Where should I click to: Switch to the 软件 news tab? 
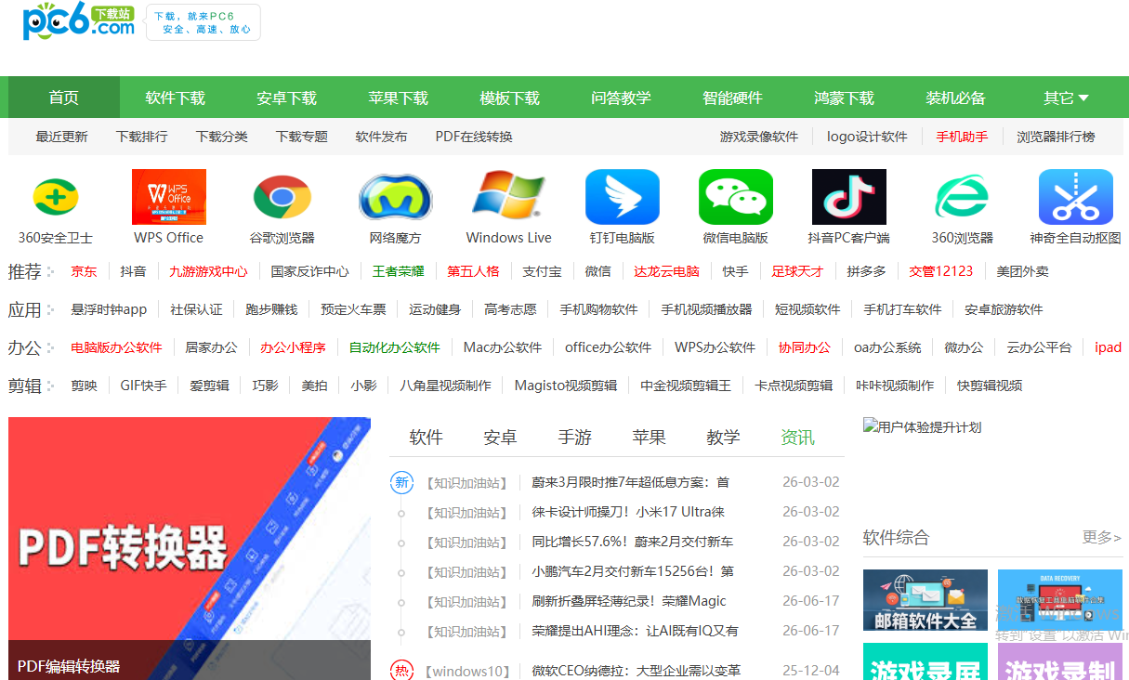tap(427, 438)
